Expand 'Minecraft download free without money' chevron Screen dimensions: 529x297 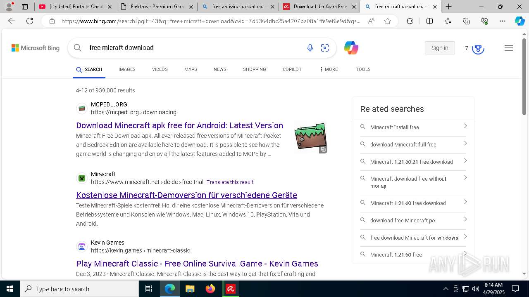click(465, 178)
